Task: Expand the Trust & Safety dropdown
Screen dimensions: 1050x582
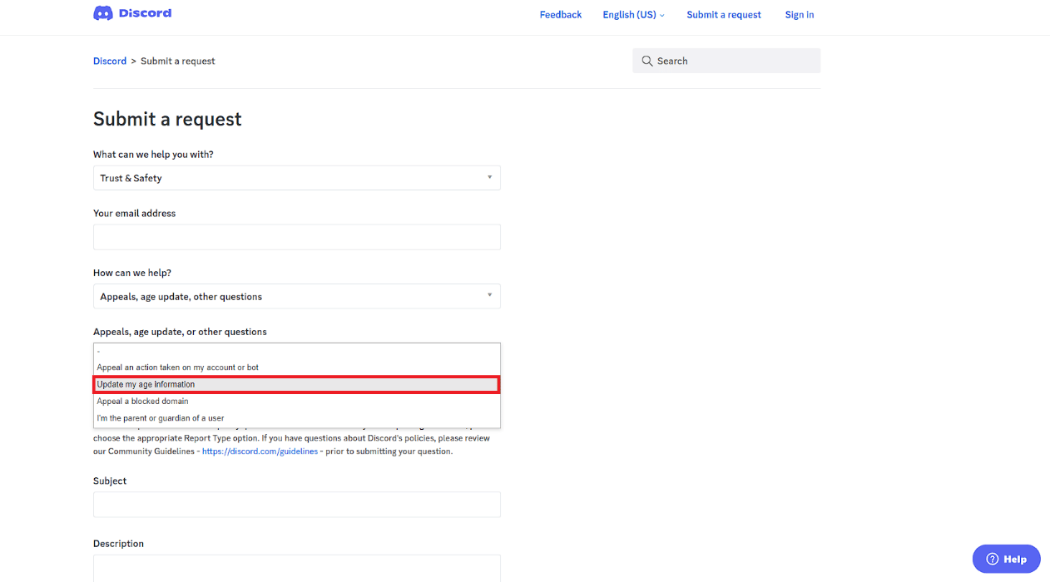Action: point(296,178)
